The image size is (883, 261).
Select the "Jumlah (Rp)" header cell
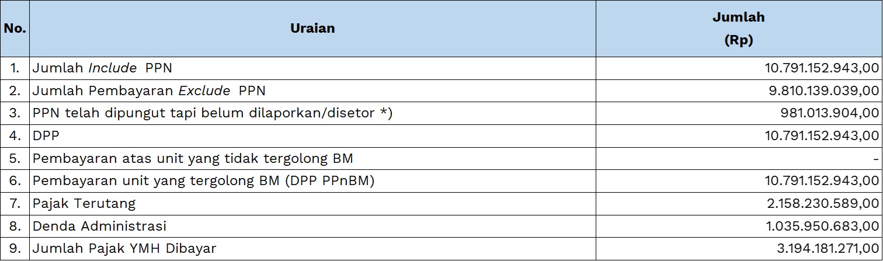click(738, 29)
